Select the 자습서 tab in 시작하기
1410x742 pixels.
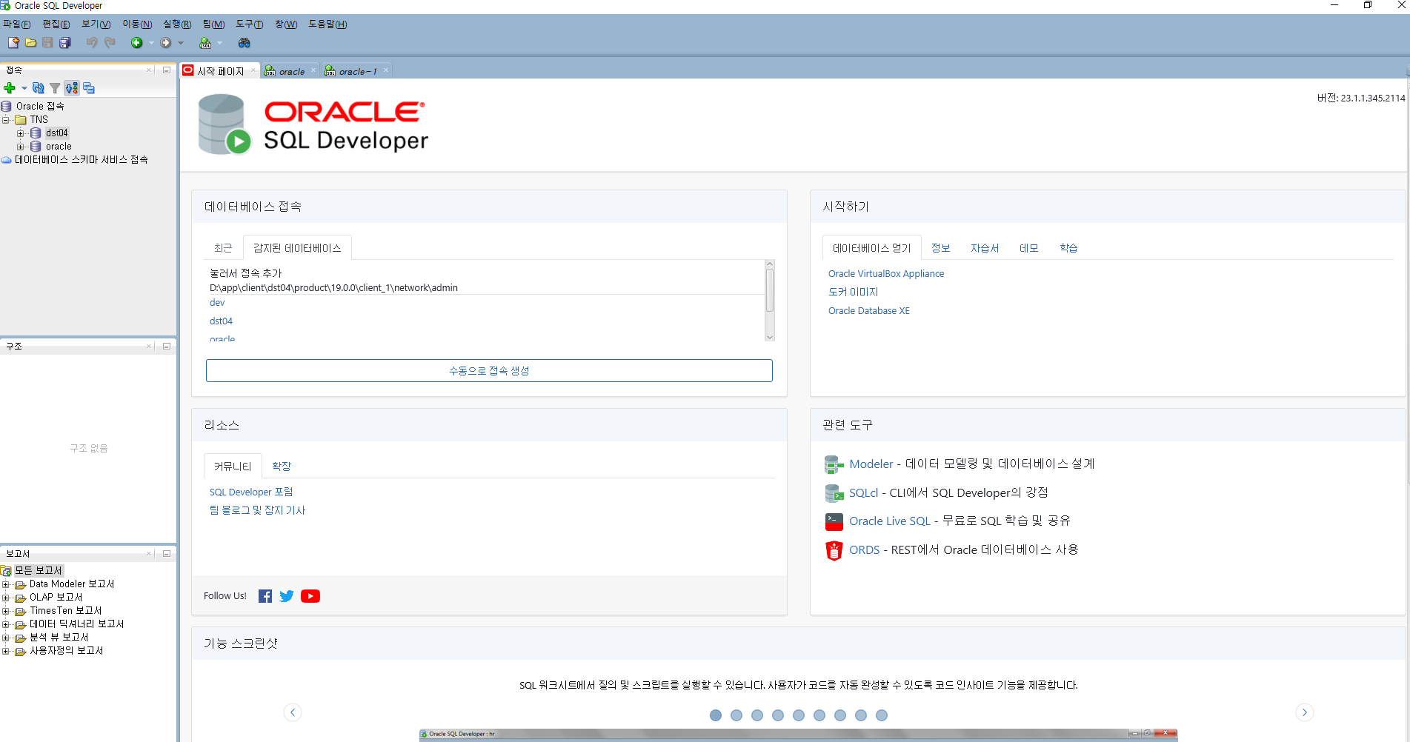click(985, 248)
